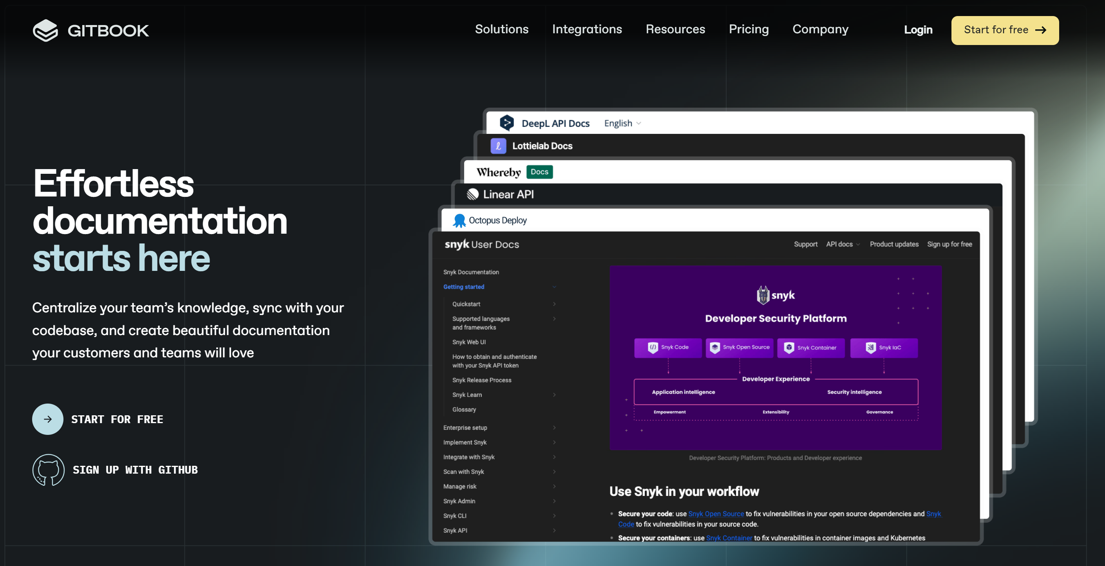
Task: Expand the Enterprise setup chevron
Action: pyautogui.click(x=554, y=427)
